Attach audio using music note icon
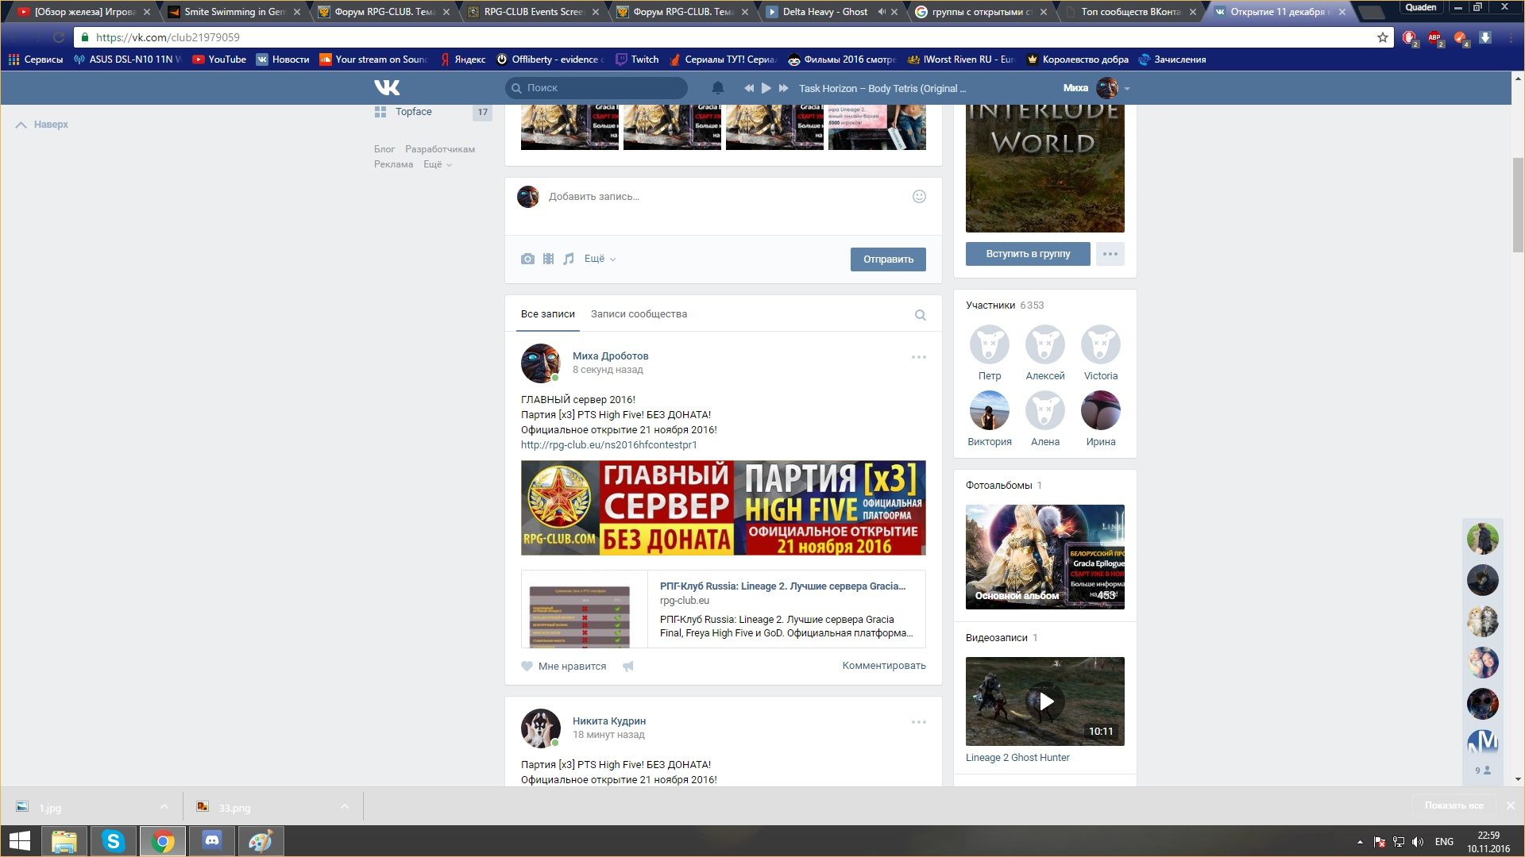 coord(569,259)
